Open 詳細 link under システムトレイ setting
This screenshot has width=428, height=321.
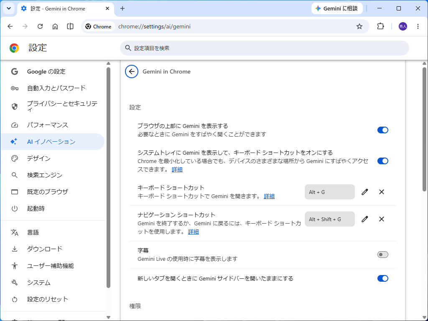click(177, 170)
